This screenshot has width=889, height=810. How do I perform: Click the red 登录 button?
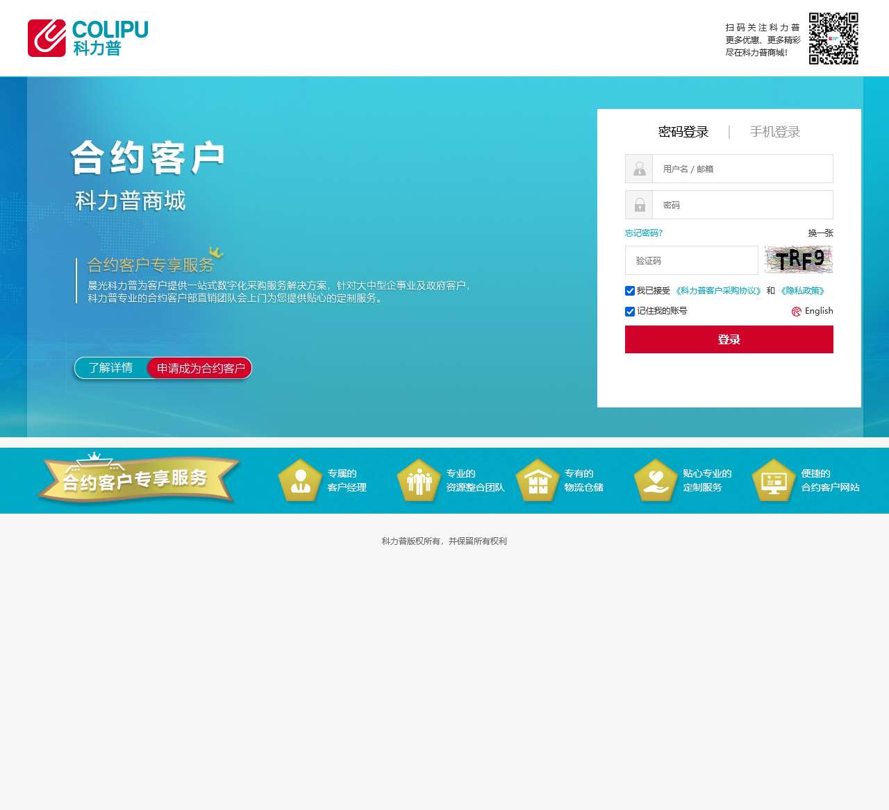729,339
